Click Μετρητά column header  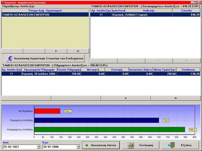93,70
